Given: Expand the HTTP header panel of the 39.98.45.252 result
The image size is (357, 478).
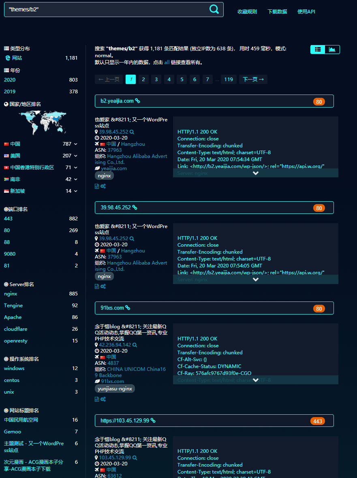Looking at the screenshot, I should click(x=256, y=279).
